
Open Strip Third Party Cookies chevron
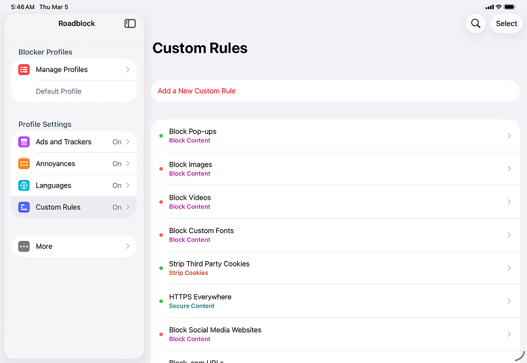click(x=509, y=268)
